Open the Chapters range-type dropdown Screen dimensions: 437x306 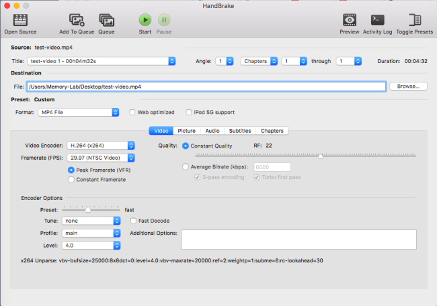(260, 61)
